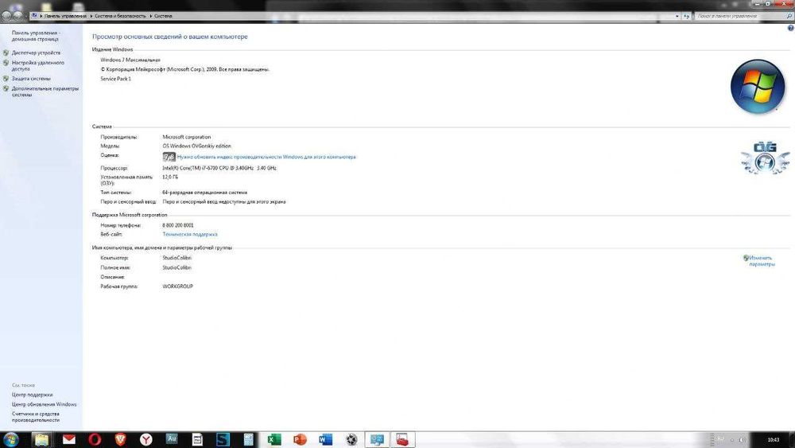
Task: Click the blue help question mark icon
Action: pos(790,29)
